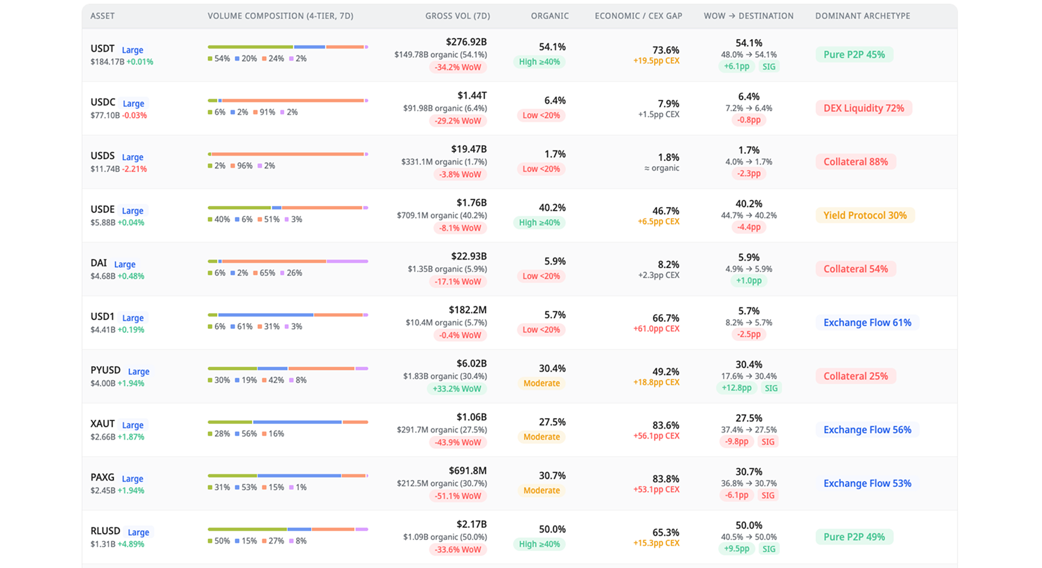Click the SIG indicator in the PYUSD row
This screenshot has height=568, width=1042.
[x=771, y=388]
